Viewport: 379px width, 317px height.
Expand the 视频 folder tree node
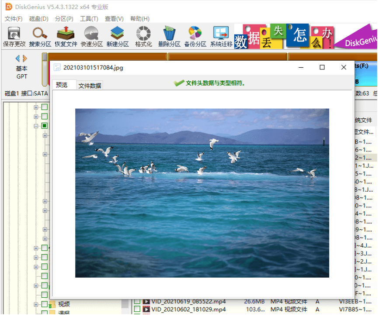click(36, 304)
